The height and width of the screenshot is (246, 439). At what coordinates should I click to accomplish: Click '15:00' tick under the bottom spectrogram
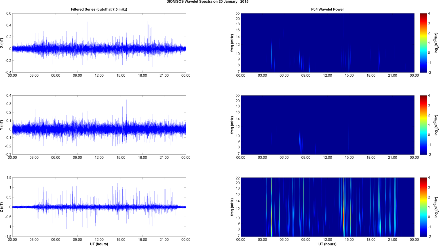[x=349, y=240]
